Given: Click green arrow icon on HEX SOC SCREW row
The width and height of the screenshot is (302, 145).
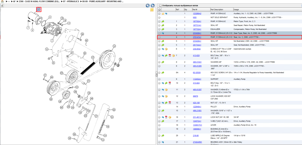Looking at the screenshot, I should coord(163,72).
